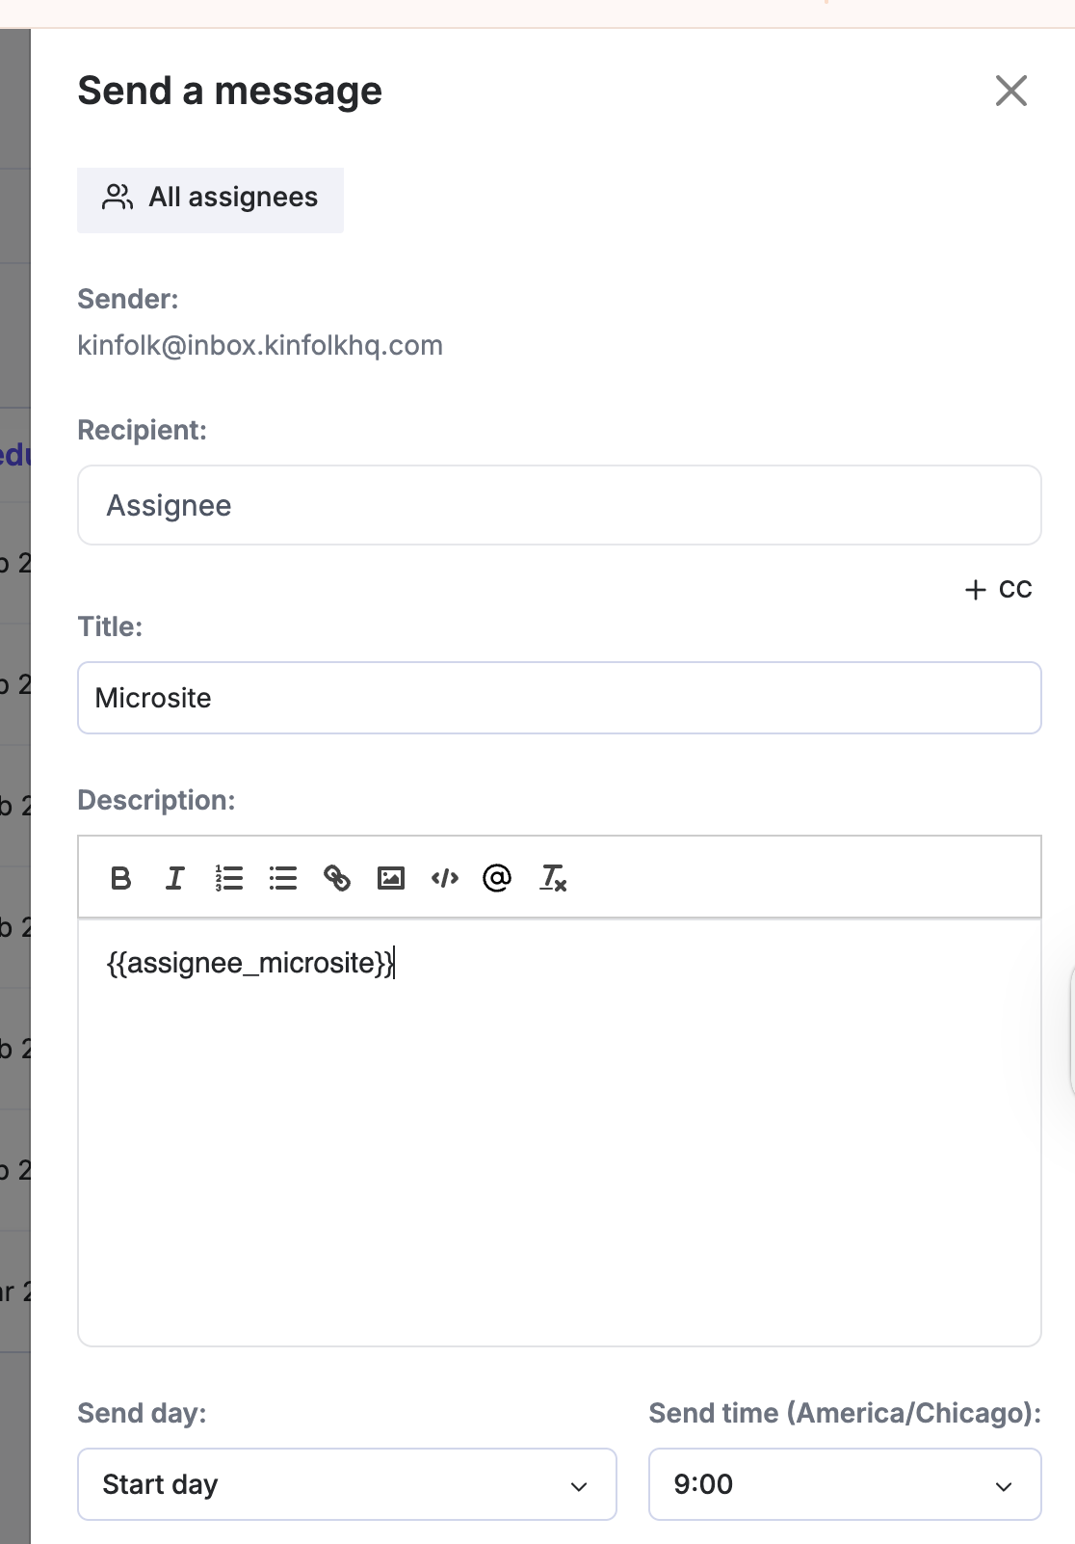This screenshot has height=1544, width=1075.
Task: Apply italic formatting in description toolbar
Action: pos(175,878)
